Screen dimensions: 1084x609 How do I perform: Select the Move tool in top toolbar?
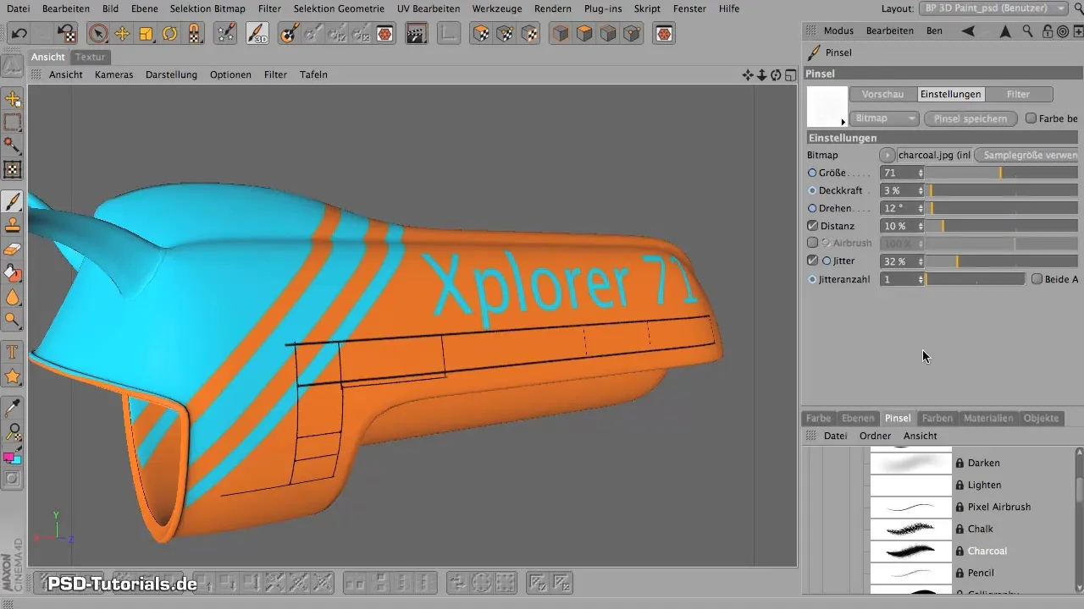coord(122,34)
